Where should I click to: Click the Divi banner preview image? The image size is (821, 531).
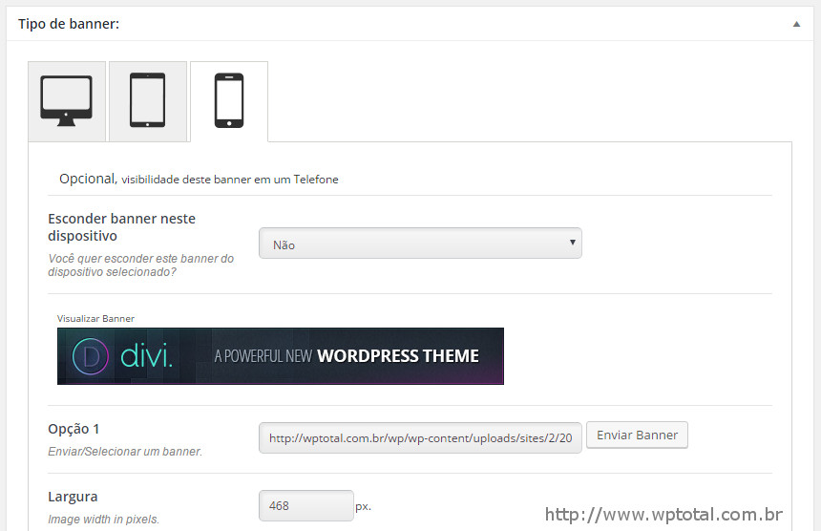click(x=280, y=356)
